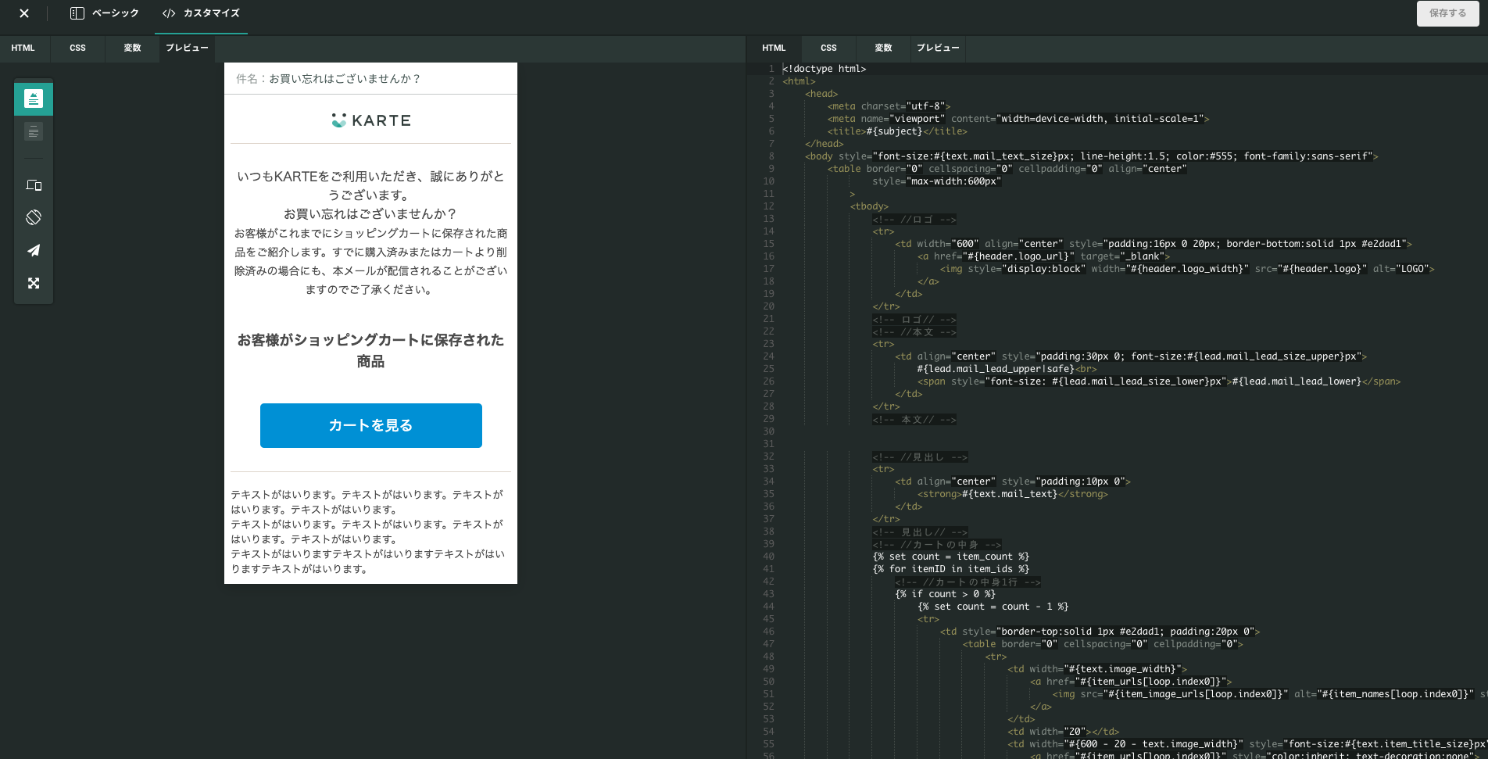
Task: Click the <meta charset="utf-8"> code line
Action: [x=889, y=106]
